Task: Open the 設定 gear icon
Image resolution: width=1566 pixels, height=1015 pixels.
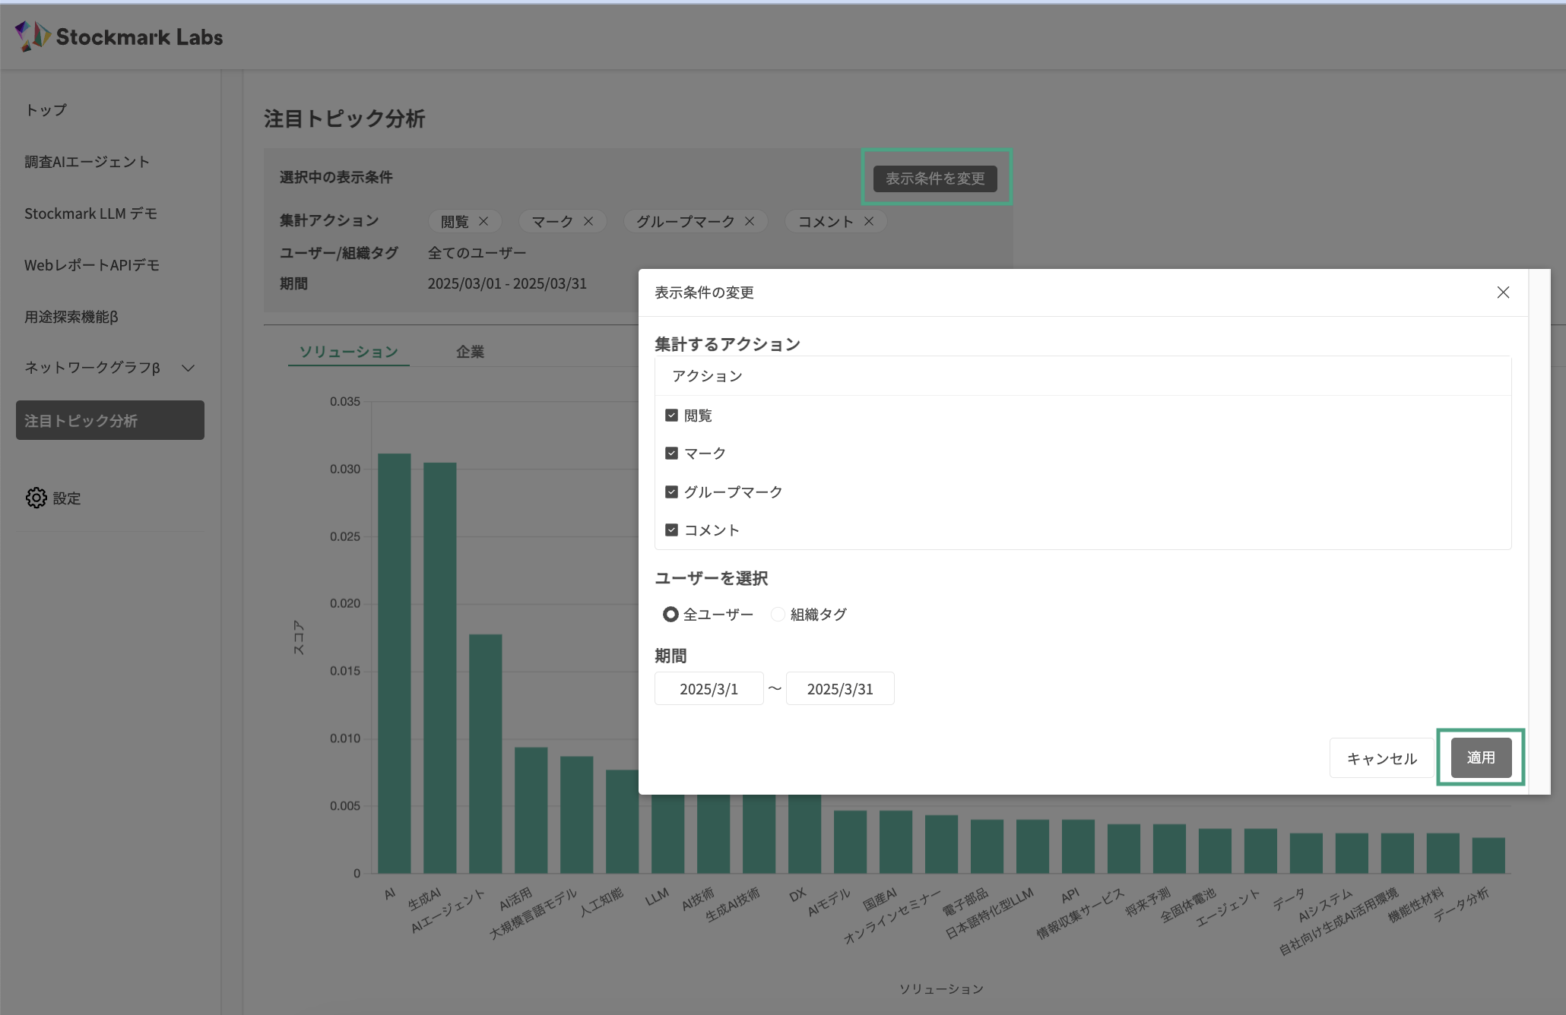Action: pos(36,498)
